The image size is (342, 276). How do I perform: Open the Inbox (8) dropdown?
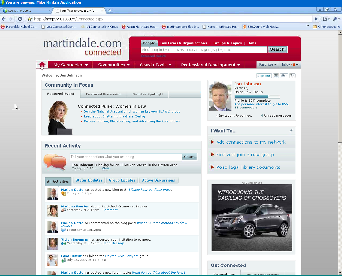click(x=290, y=64)
